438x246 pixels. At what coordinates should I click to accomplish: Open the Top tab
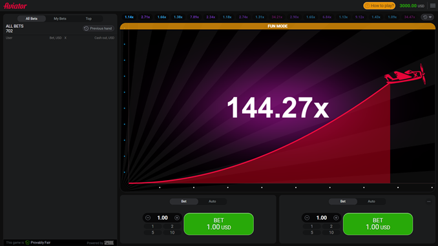click(89, 19)
